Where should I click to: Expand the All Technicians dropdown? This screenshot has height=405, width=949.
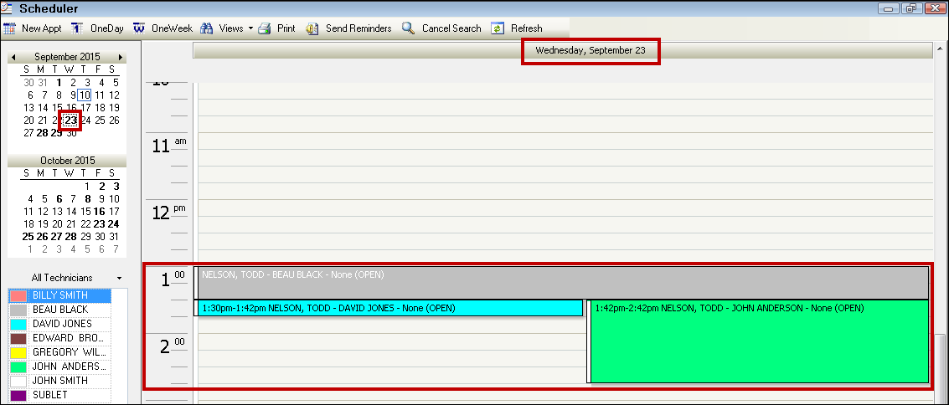click(120, 278)
